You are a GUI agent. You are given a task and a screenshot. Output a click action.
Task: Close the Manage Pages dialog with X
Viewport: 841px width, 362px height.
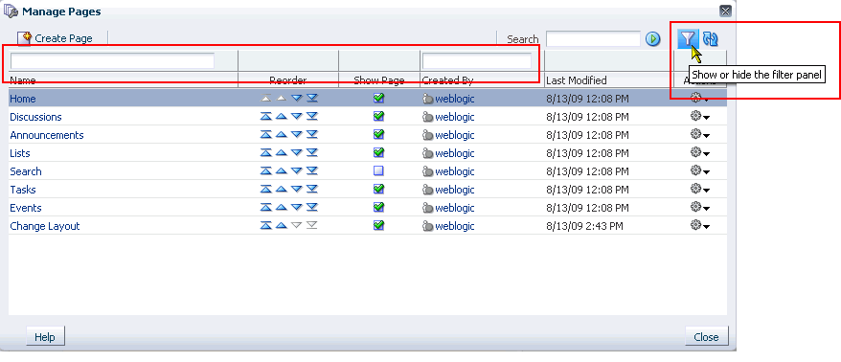point(725,11)
